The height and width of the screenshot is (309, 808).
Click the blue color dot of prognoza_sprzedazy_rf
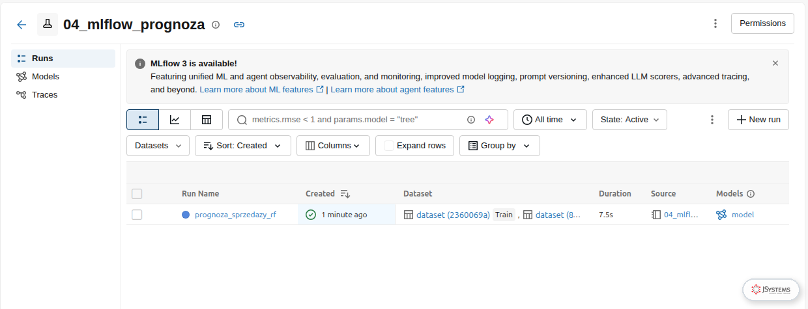coord(186,215)
